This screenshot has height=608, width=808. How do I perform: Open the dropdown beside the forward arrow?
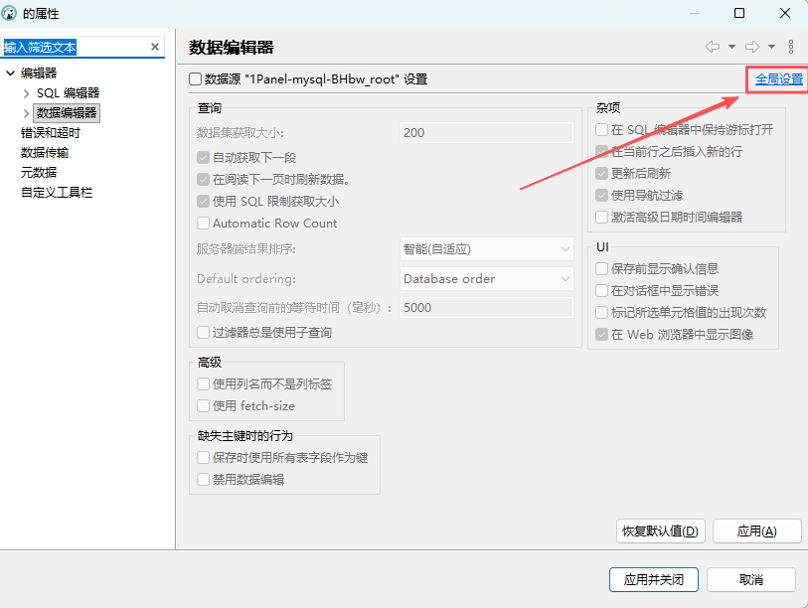tap(771, 49)
